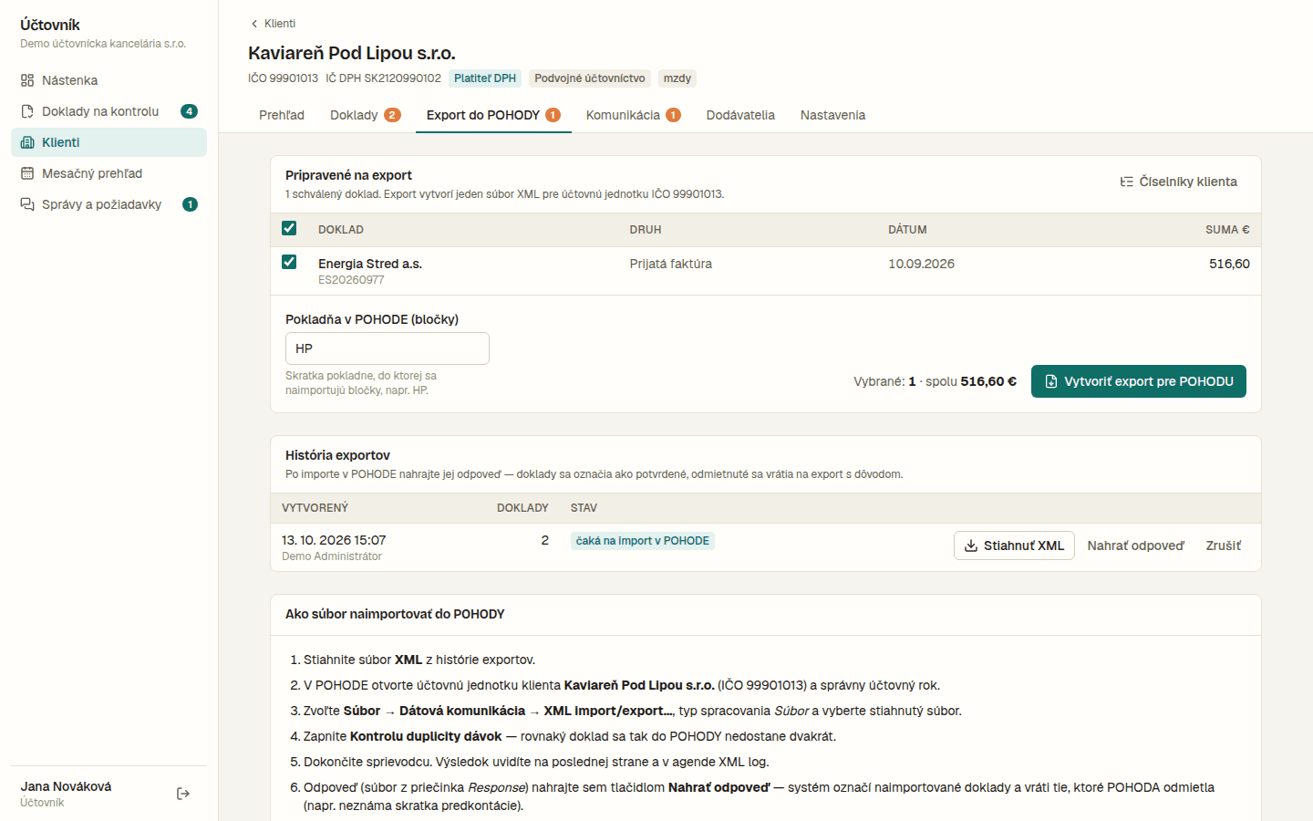This screenshot has width=1313, height=821.
Task: Click the badge 4 on Doklady na kontrolu
Action: [189, 111]
